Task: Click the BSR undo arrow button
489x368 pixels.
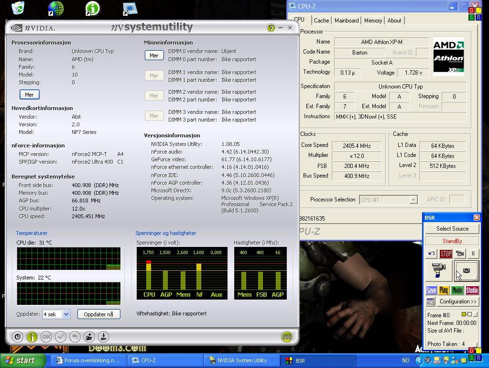Action: [x=431, y=254]
